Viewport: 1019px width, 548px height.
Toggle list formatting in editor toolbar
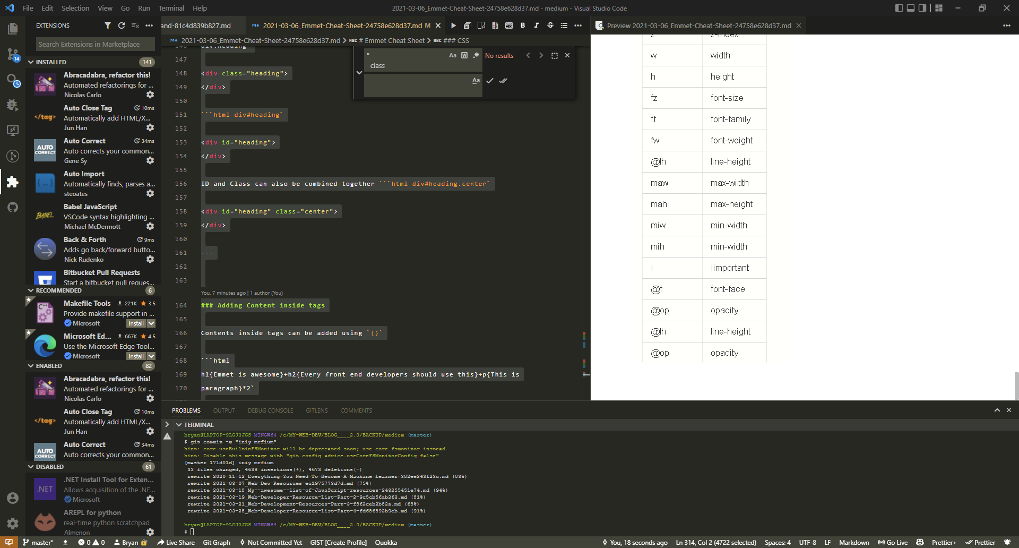(564, 25)
